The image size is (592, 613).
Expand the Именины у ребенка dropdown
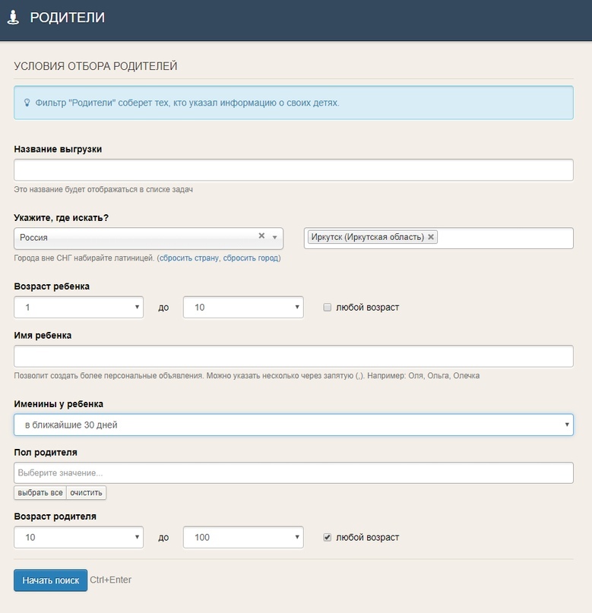(293, 425)
